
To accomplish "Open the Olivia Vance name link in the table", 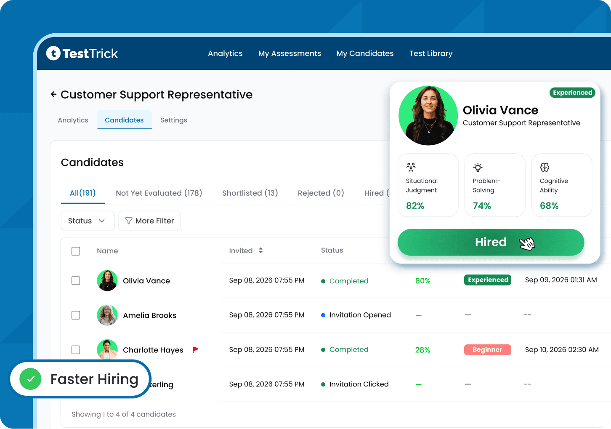I will pyautogui.click(x=146, y=281).
